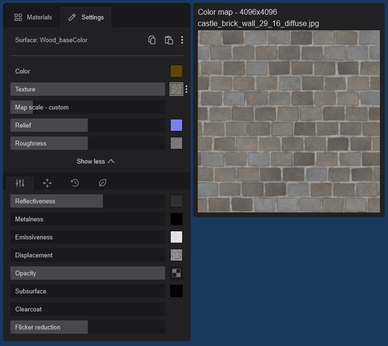Open the Settings tab
Viewport: 388px width, 346px height.
[x=85, y=17]
